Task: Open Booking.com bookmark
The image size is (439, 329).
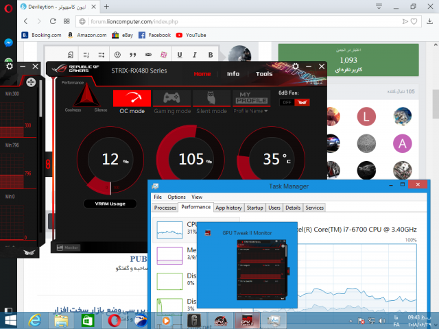Action: point(41,35)
